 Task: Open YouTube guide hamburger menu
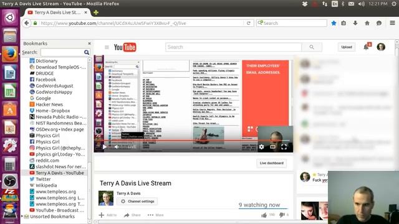107,47
